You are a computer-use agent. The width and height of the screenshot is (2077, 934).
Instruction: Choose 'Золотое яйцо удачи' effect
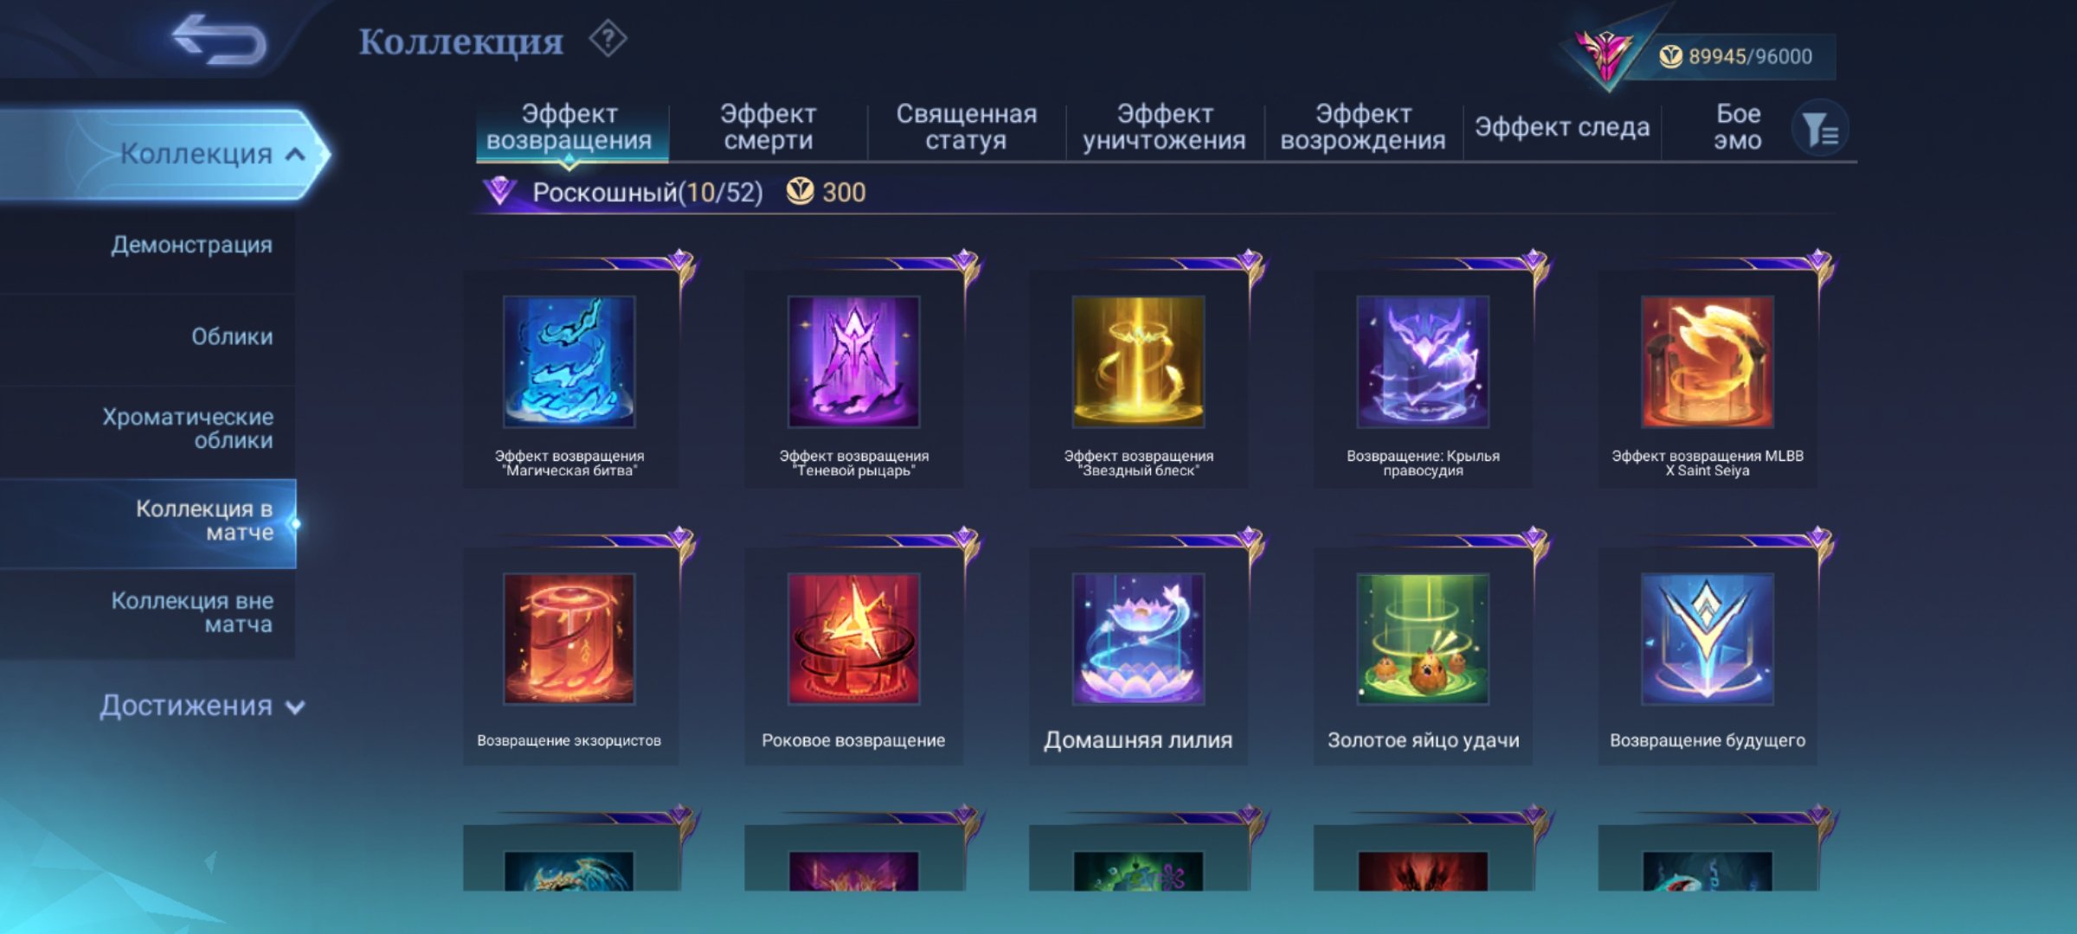[x=1423, y=638]
